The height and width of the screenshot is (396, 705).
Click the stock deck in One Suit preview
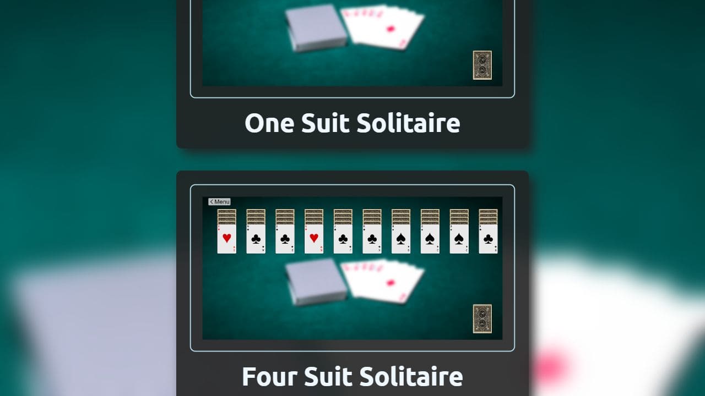(x=482, y=65)
